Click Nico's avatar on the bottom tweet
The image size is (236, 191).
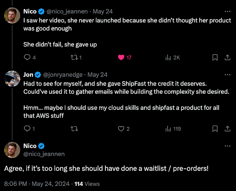[12, 150]
